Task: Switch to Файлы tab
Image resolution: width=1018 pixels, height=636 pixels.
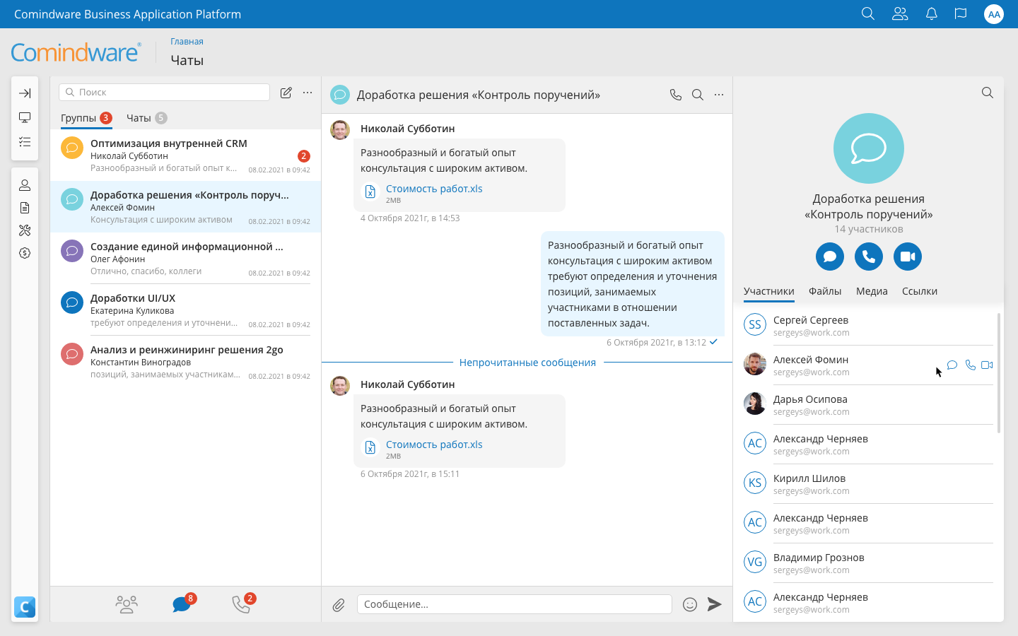Action: coord(825,291)
